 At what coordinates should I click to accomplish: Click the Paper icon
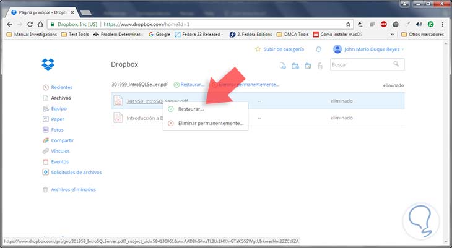[x=46, y=119]
